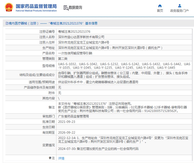Click the 国家药品监督管理局 site title
The height and width of the screenshot is (163, 194).
pyautogui.click(x=36, y=6)
